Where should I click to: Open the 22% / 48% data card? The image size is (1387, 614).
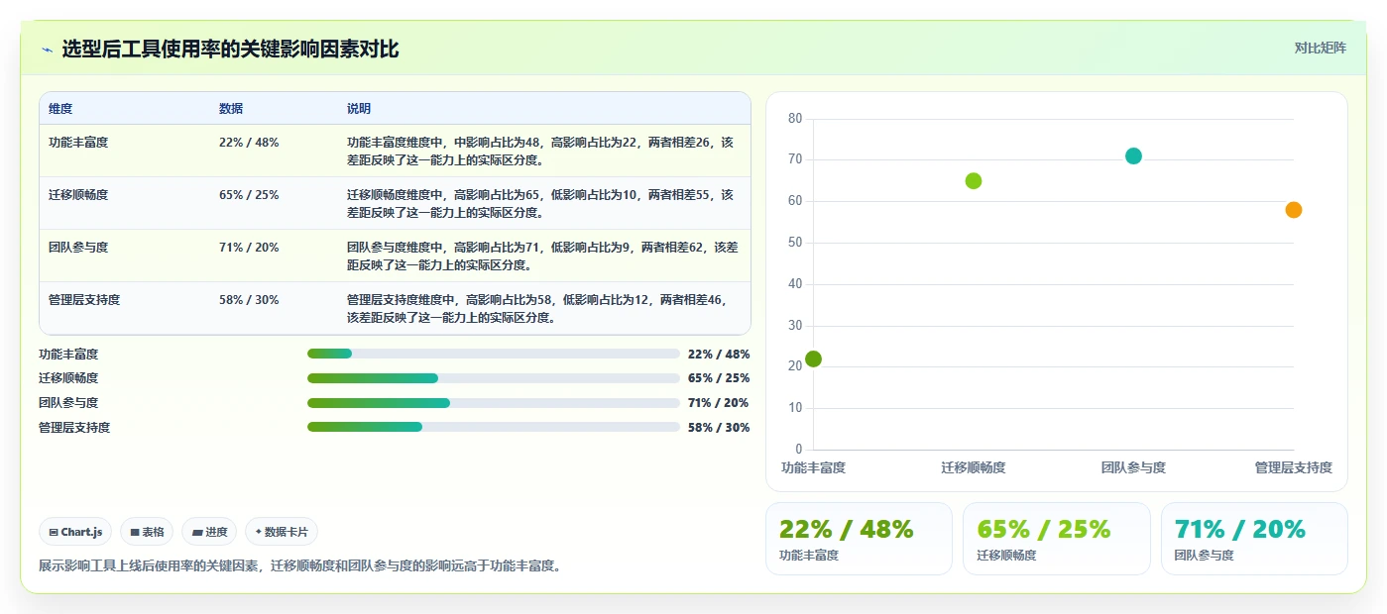(x=859, y=539)
